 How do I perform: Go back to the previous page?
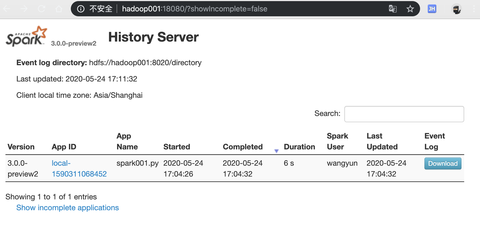tap(7, 9)
